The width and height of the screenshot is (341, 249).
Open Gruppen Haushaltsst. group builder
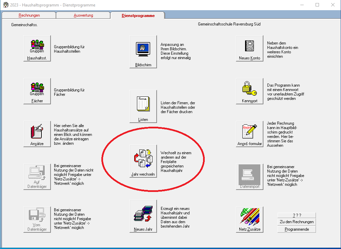[x=37, y=49]
